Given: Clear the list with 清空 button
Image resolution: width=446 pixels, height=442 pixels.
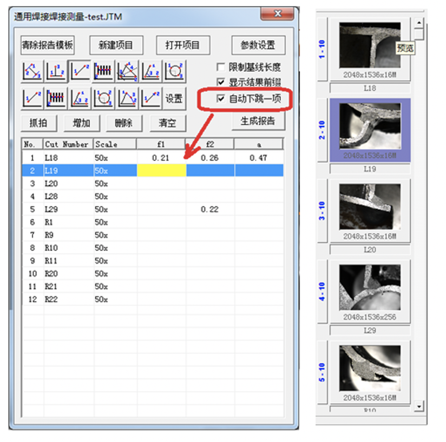Looking at the screenshot, I should pos(168,123).
